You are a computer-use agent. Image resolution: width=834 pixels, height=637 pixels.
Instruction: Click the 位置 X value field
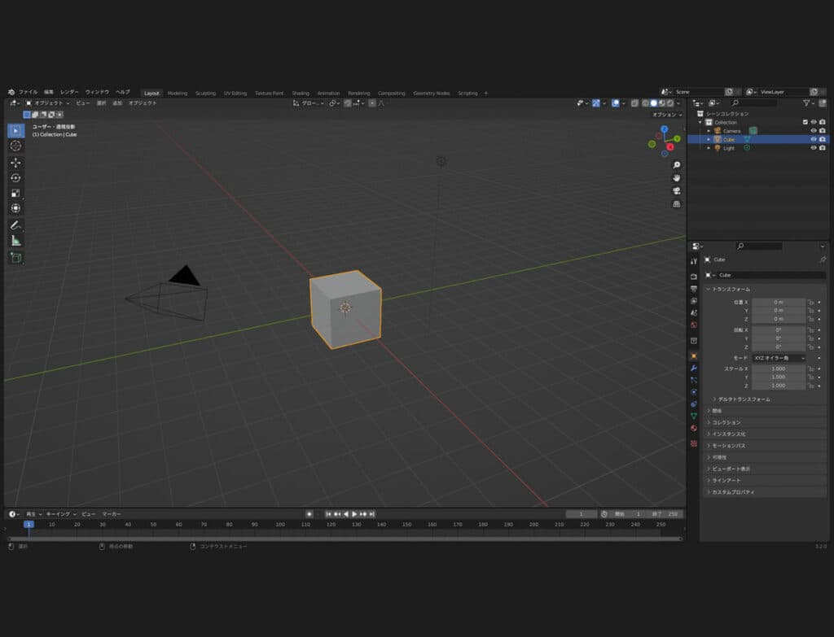778,302
